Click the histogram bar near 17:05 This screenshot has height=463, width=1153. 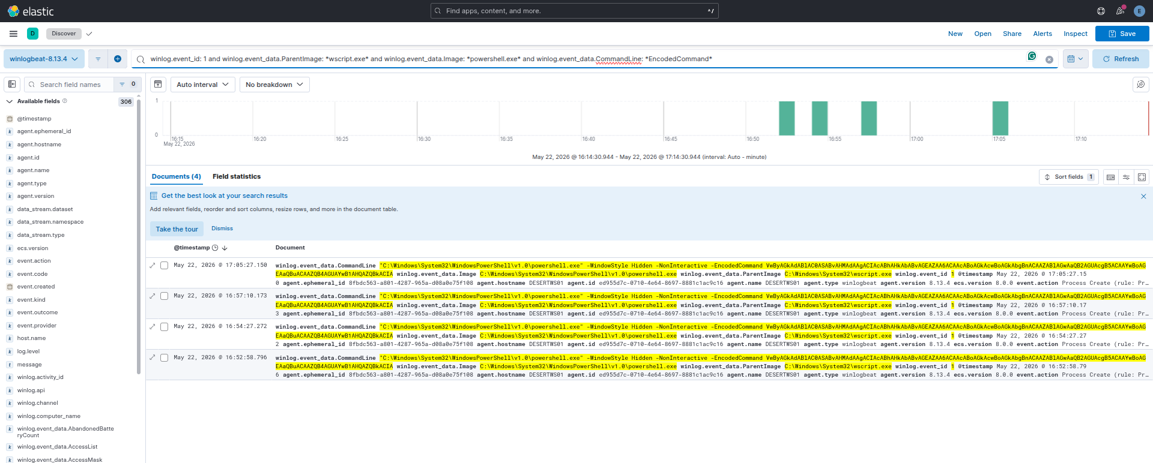1000,118
